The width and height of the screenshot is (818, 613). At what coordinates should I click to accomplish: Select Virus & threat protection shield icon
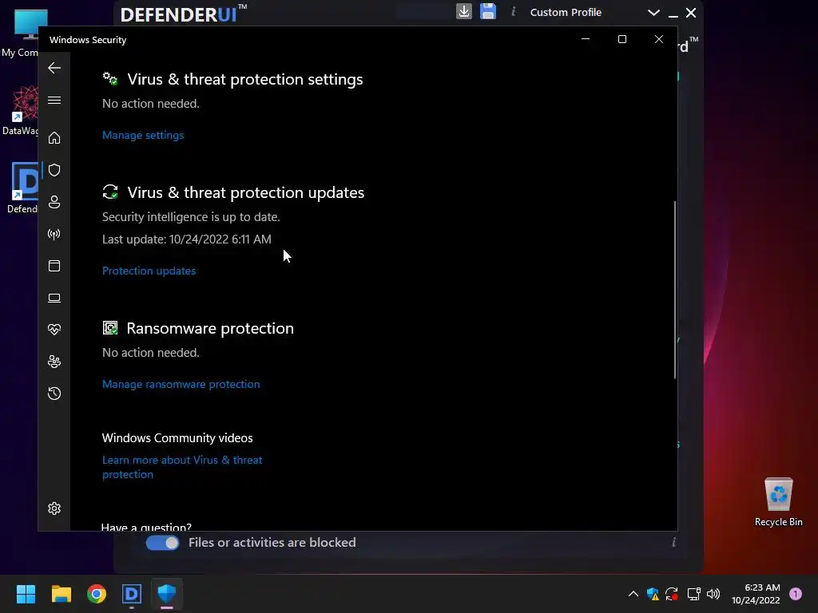click(54, 170)
